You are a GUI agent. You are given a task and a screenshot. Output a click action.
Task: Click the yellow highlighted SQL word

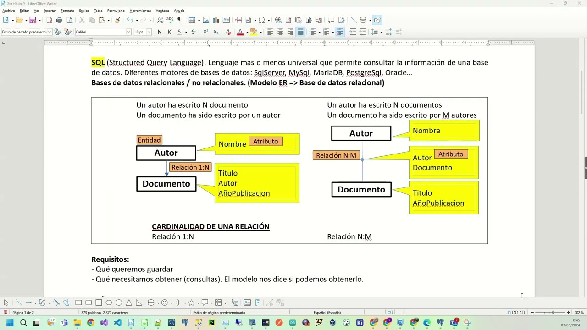98,62
